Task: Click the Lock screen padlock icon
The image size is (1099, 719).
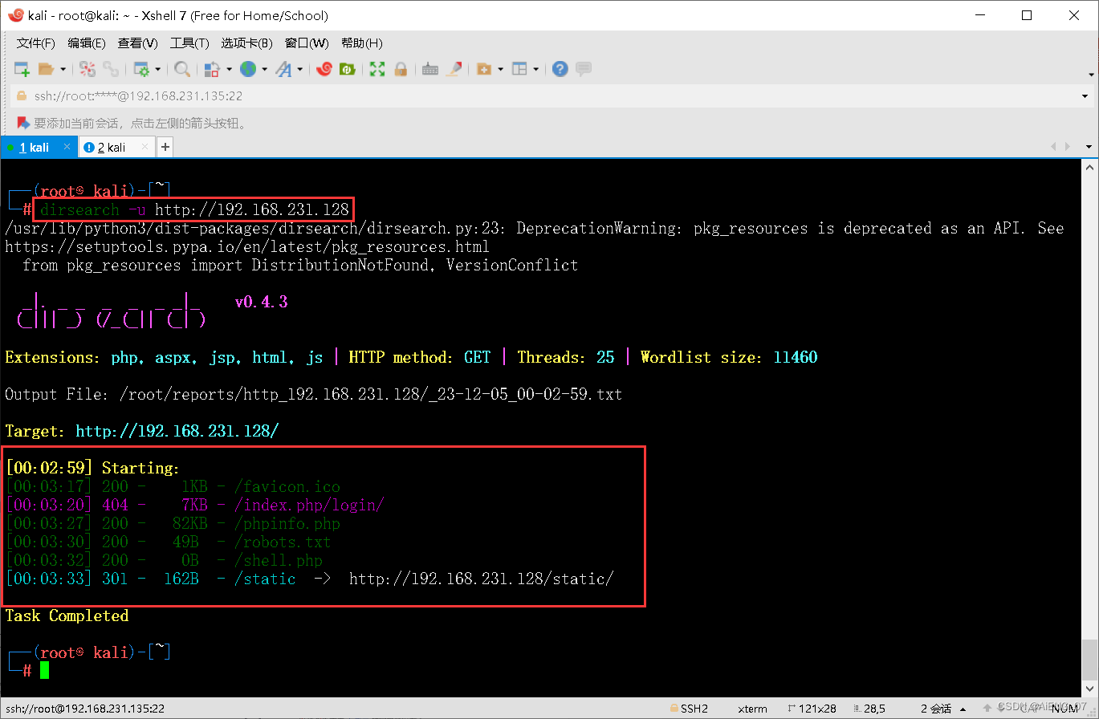Action: point(401,69)
